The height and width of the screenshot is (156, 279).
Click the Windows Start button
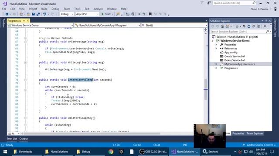tap(5, 152)
